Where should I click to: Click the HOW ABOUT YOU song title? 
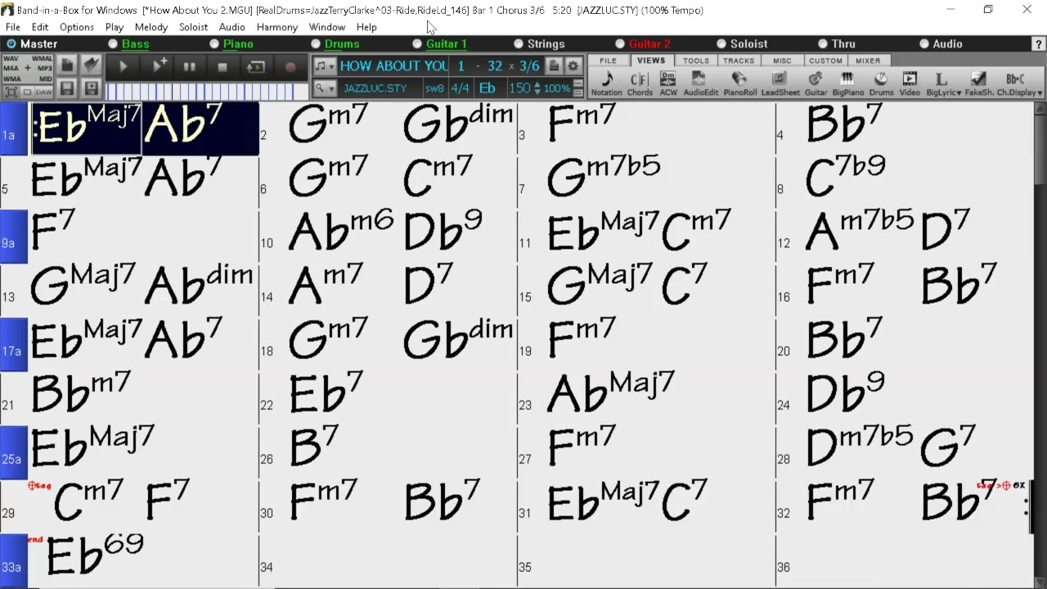coord(394,66)
